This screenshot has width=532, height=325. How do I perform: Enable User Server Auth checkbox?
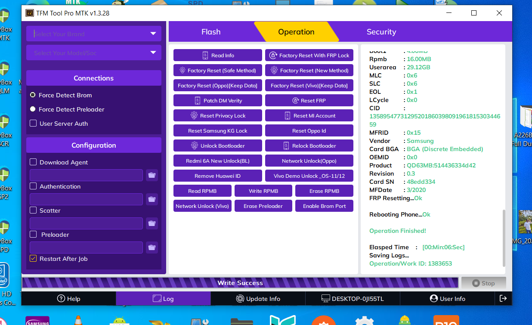(x=33, y=124)
